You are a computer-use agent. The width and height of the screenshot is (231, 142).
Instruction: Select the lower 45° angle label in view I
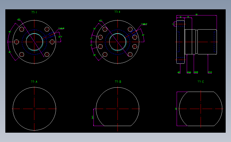[x=10, y=52]
